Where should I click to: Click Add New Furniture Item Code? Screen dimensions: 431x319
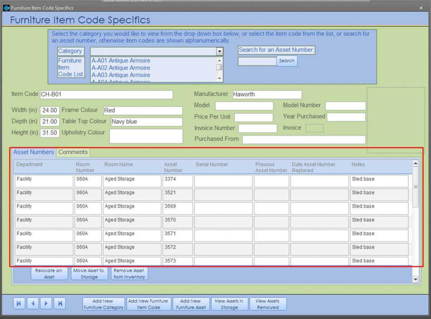tap(149, 304)
